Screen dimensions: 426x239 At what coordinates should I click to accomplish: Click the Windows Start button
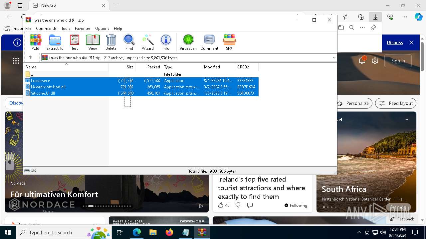pos(8,232)
